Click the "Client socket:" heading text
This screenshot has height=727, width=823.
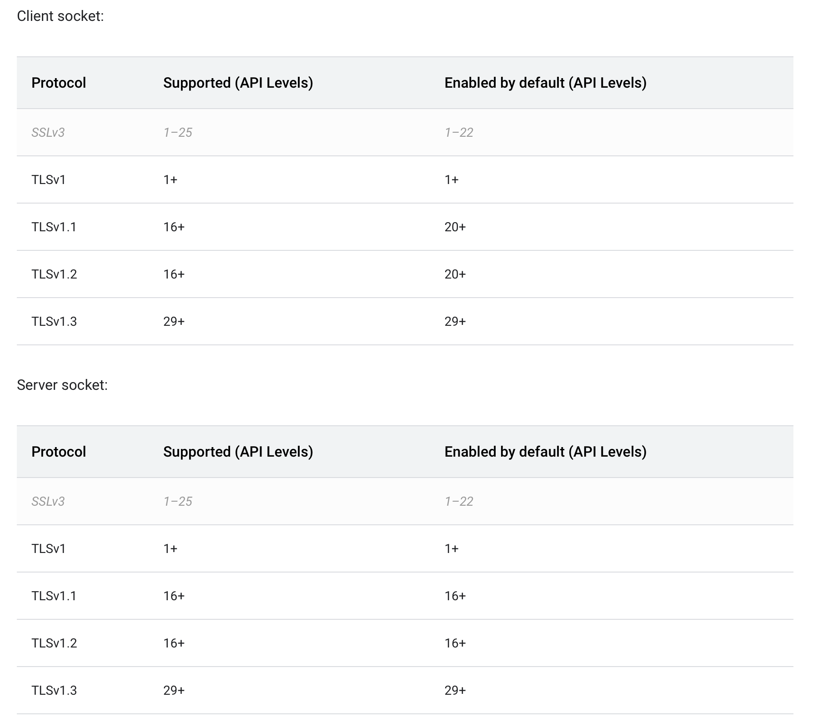click(60, 16)
